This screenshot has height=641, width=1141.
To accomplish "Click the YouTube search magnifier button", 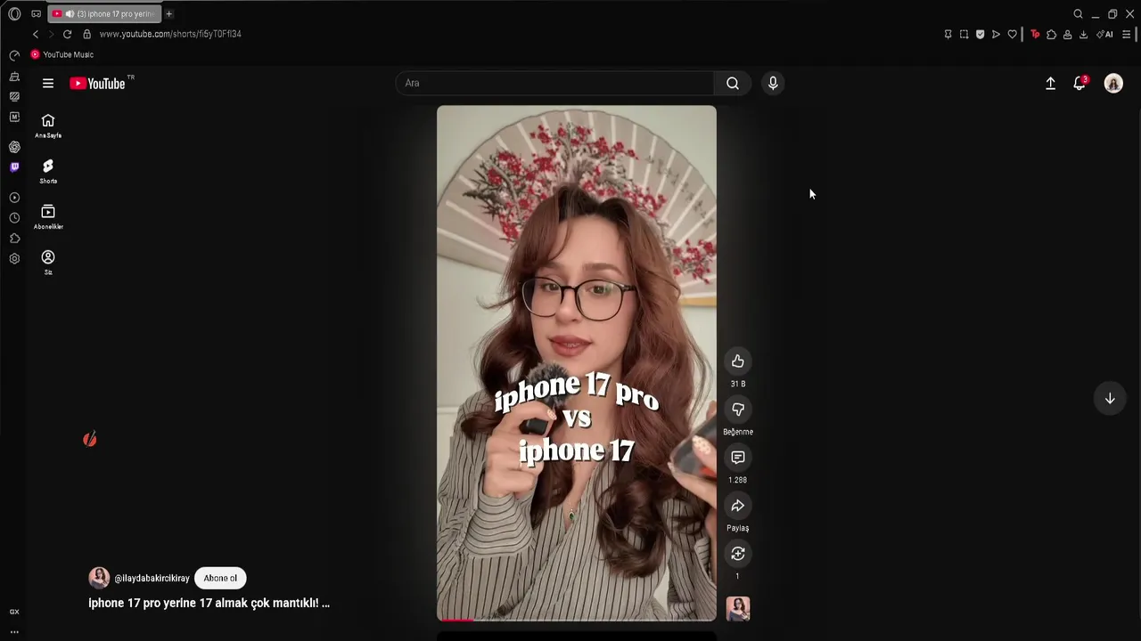I will click(x=733, y=83).
